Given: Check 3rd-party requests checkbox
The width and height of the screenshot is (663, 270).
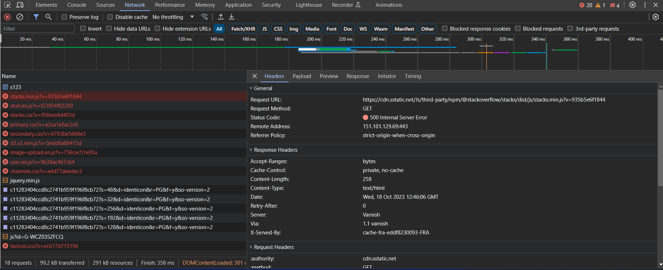Looking at the screenshot, I should click(x=570, y=28).
